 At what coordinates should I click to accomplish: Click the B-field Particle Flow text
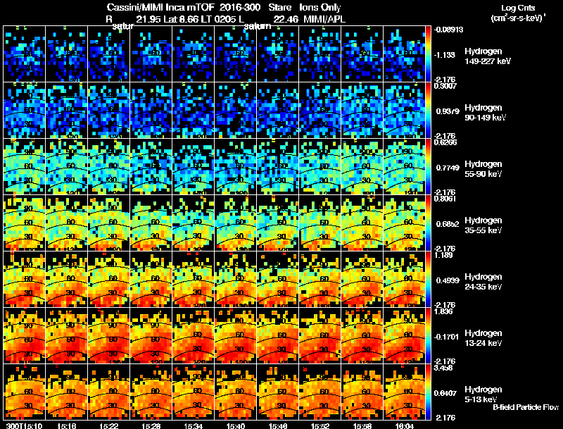[526, 407]
